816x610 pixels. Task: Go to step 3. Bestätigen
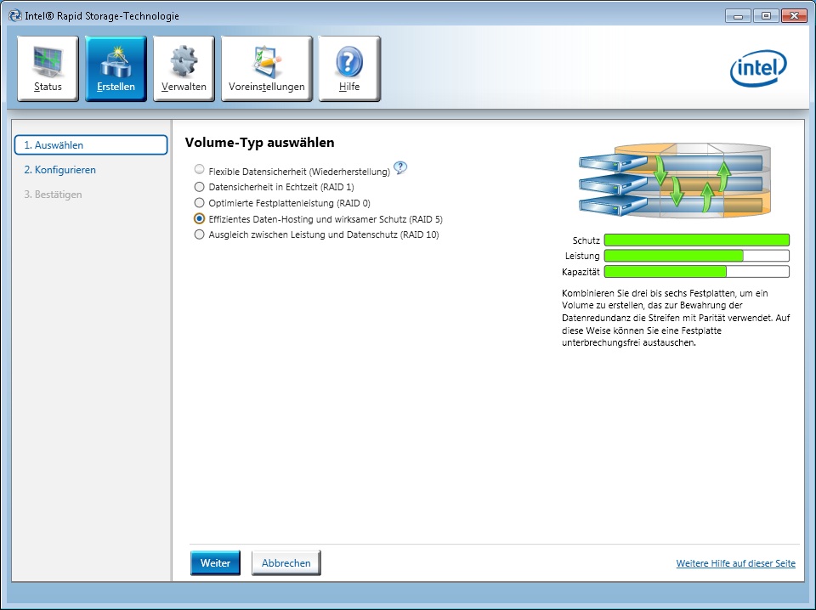point(53,195)
